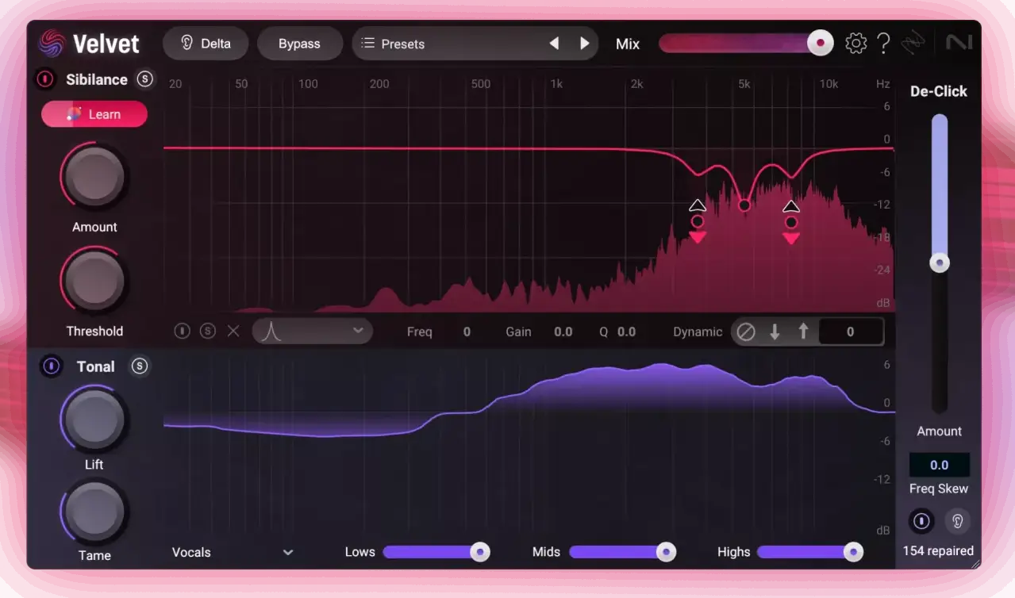Image resolution: width=1015 pixels, height=598 pixels.
Task: Click the "Sibilance" module title
Action: click(x=97, y=79)
